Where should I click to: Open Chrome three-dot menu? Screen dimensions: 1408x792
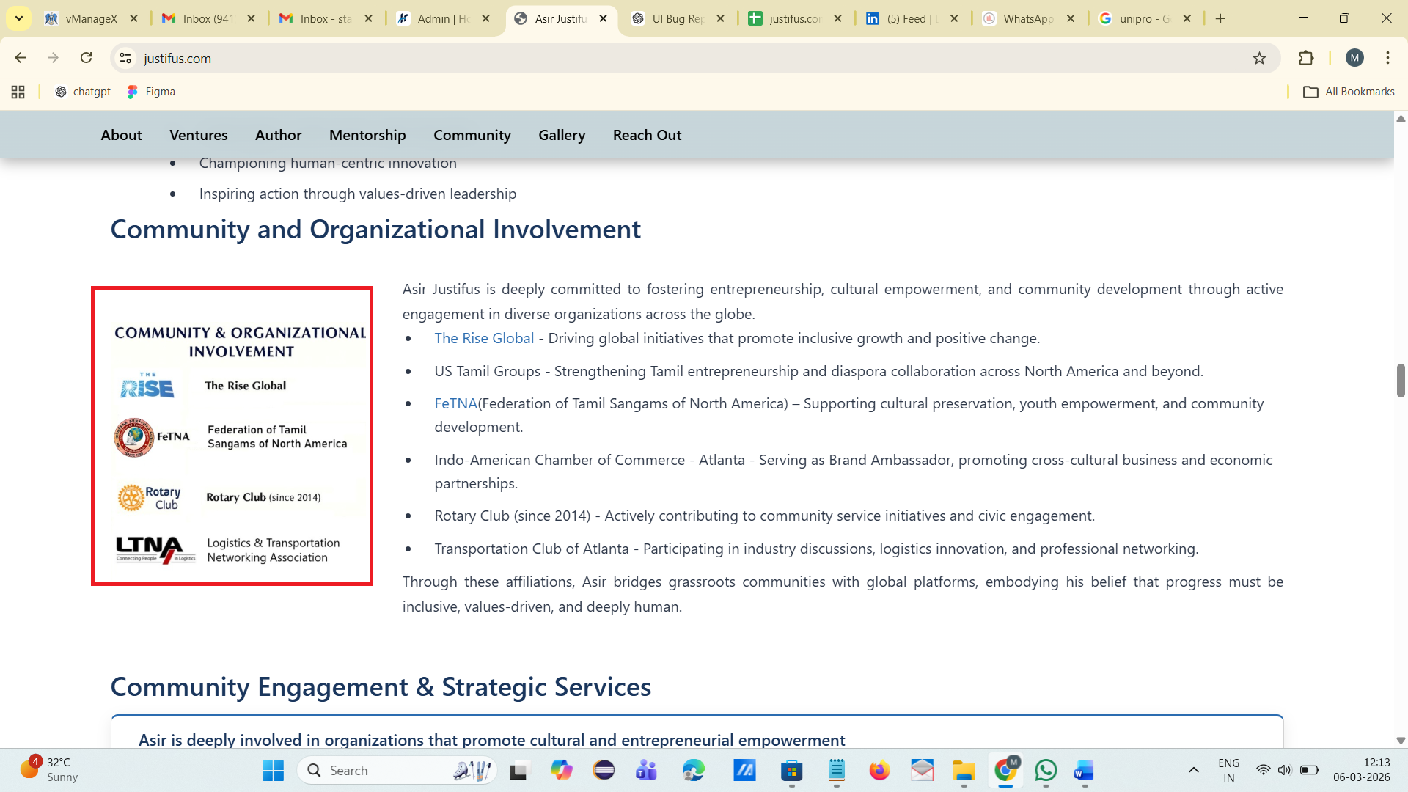(x=1387, y=58)
